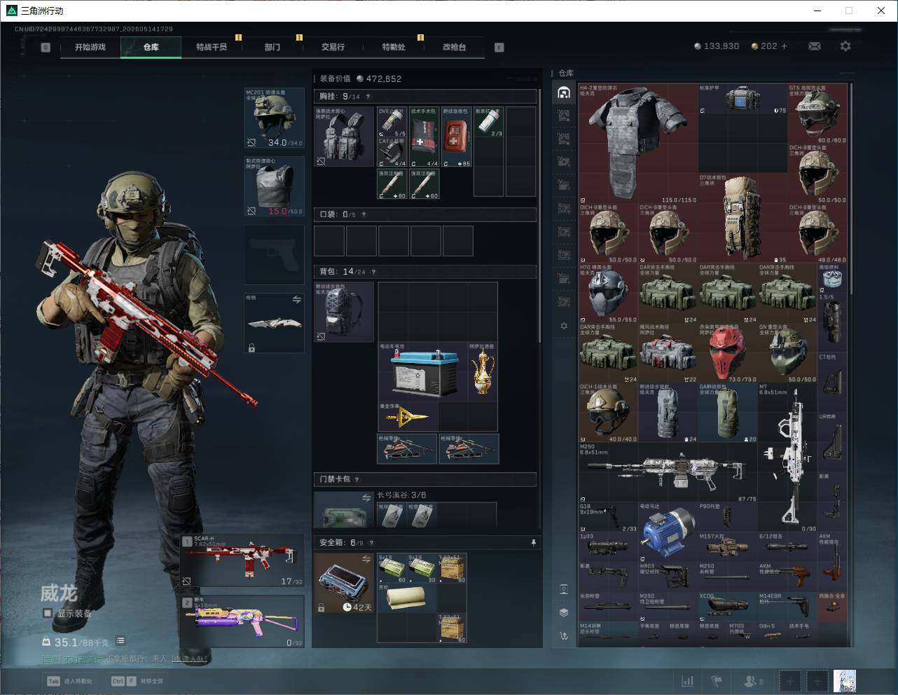The width and height of the screenshot is (898, 695).
Task: Click the warehouse stack layers icon
Action: click(x=564, y=612)
